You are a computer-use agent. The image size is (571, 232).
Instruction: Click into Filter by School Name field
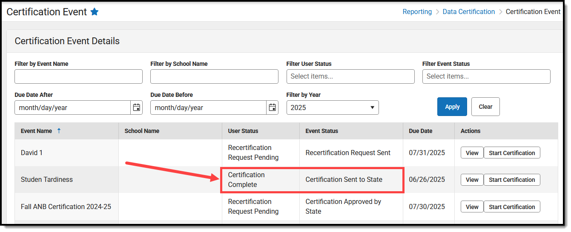[214, 76]
